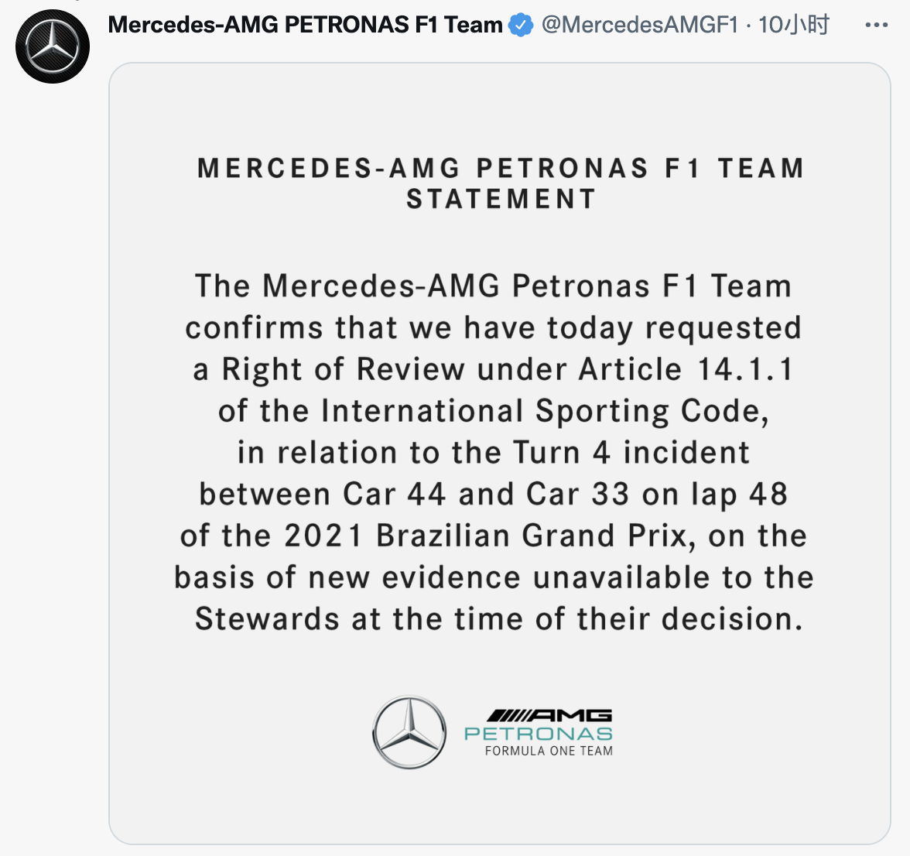910x856 pixels.
Task: Click the @MercedesAMGF1 handle
Action: 639,25
